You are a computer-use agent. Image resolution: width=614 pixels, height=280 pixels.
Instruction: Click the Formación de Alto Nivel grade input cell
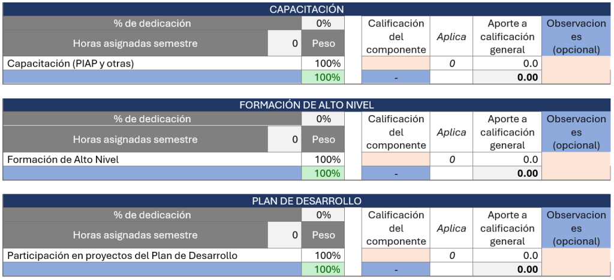coord(396,159)
